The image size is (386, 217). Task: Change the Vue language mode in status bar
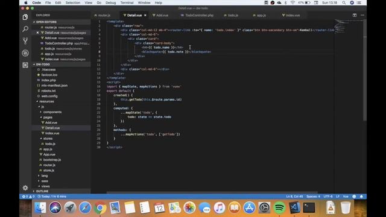pos(346,197)
